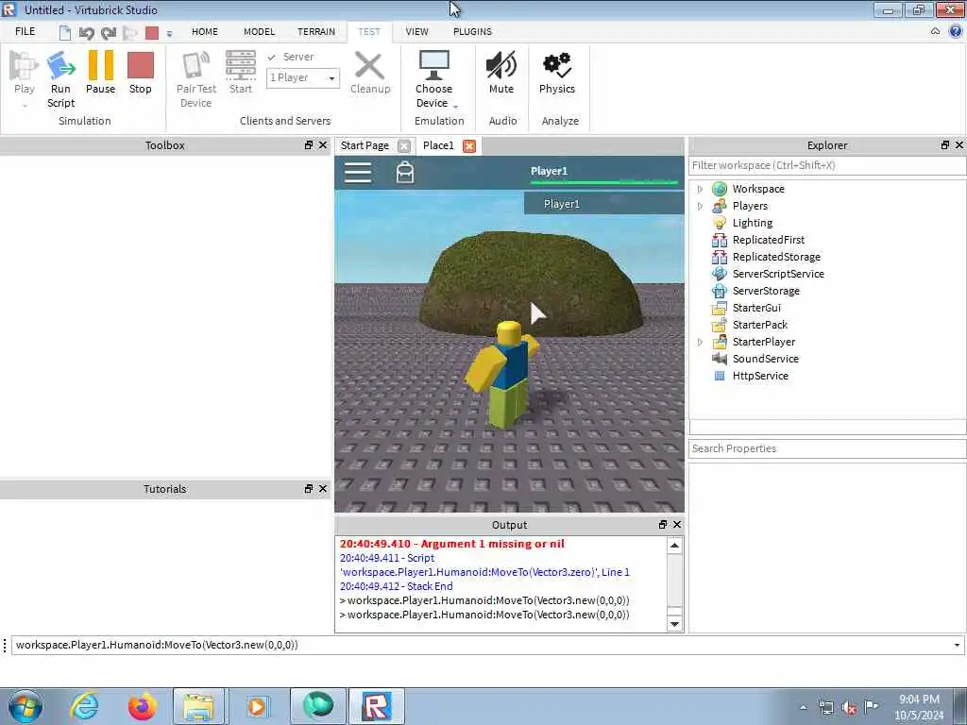Click the Search Properties field
Viewport: 967px width, 725px height.
(x=827, y=448)
